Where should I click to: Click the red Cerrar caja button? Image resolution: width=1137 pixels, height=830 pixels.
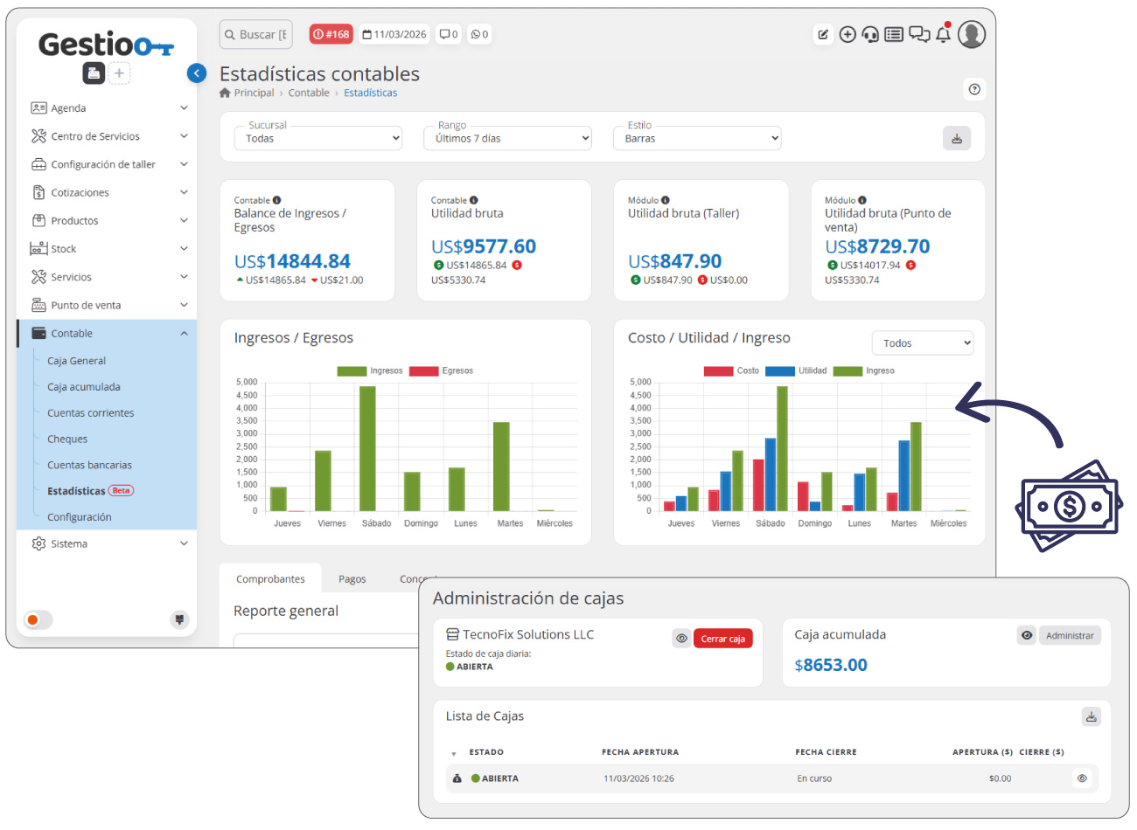point(722,639)
